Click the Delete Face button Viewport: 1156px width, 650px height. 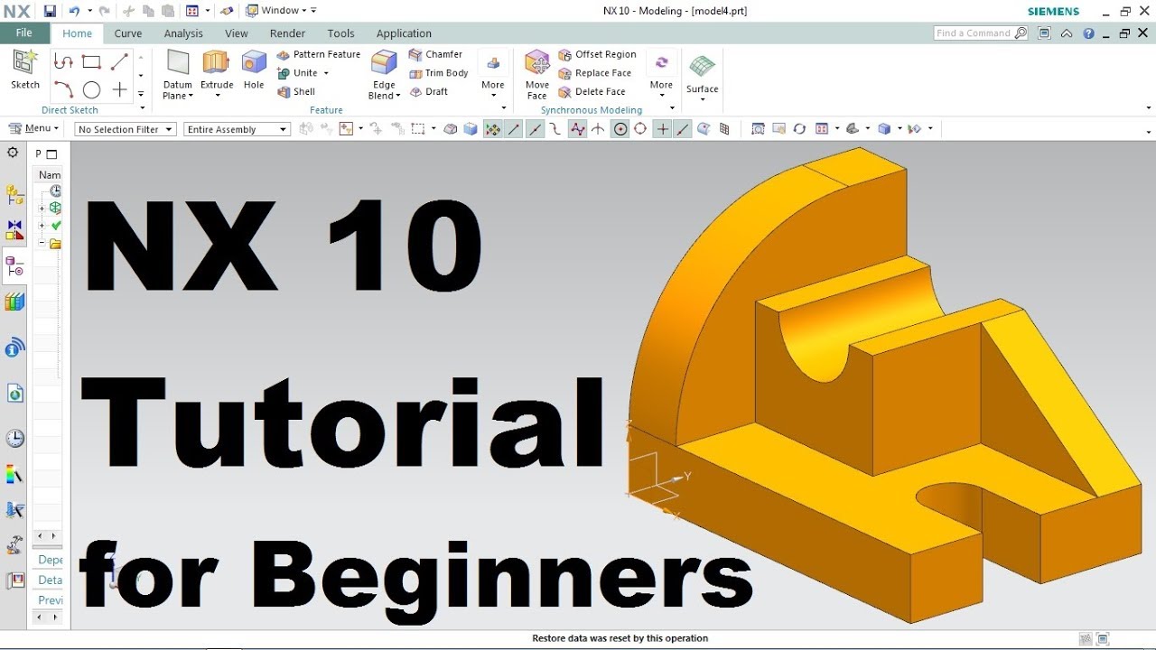coord(592,92)
